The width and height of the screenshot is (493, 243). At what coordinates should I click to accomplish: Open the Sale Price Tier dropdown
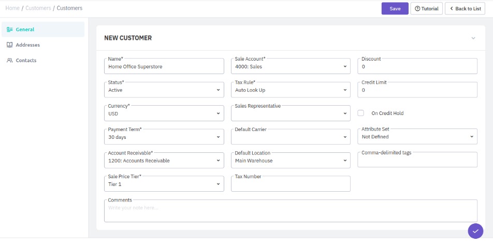[x=164, y=184]
